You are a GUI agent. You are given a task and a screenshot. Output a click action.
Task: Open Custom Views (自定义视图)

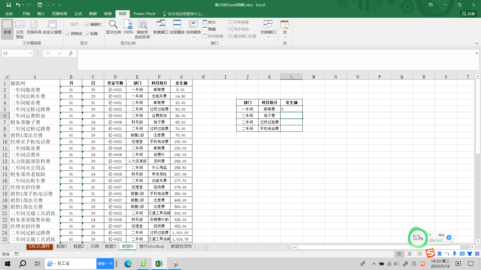tap(52, 27)
